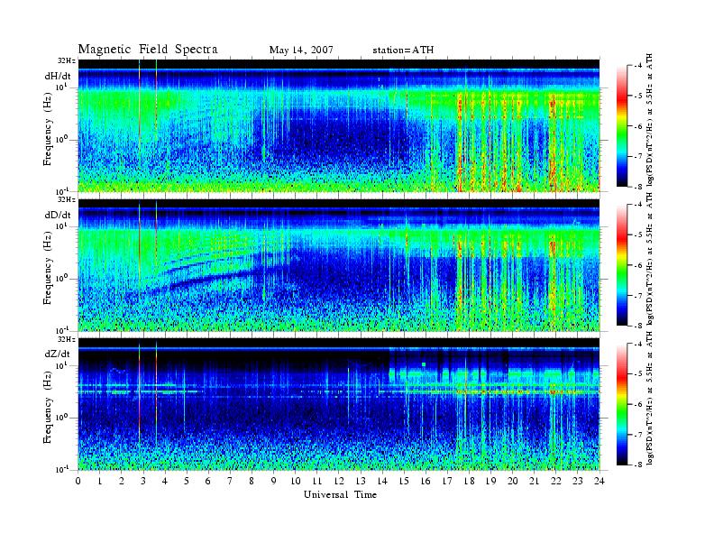The height and width of the screenshot is (552, 714).
Task: Click the date 'May 14, 2007'
Action: 301,51
